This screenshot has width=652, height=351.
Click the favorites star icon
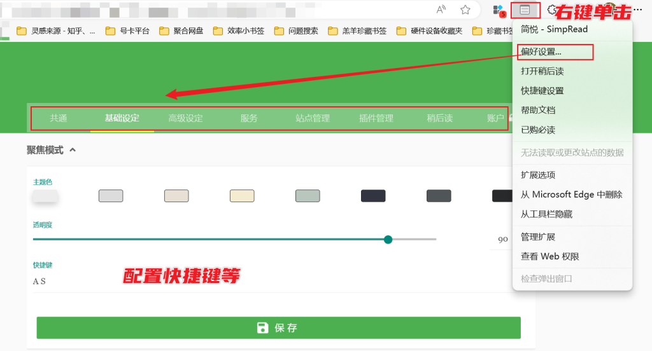[465, 10]
